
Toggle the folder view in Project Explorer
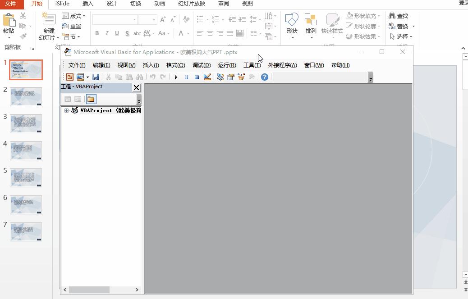90,99
